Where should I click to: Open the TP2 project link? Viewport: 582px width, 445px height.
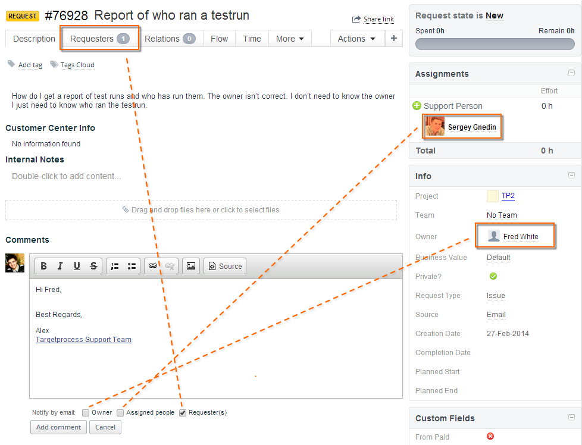pos(506,196)
